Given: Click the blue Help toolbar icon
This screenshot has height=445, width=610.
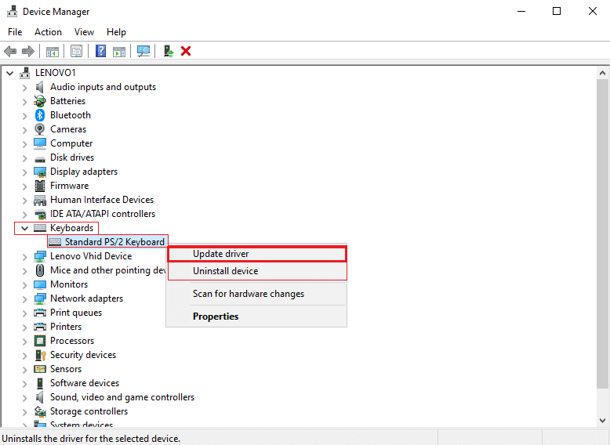Looking at the screenshot, I should [101, 51].
